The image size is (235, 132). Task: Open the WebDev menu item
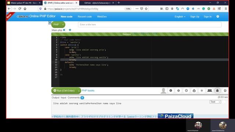click(102, 16)
